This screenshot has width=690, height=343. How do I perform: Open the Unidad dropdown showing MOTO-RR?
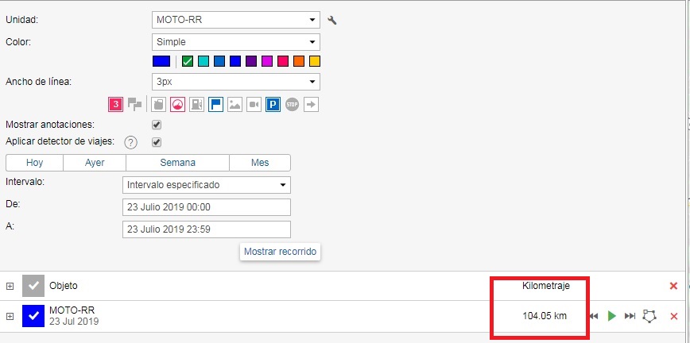(235, 20)
